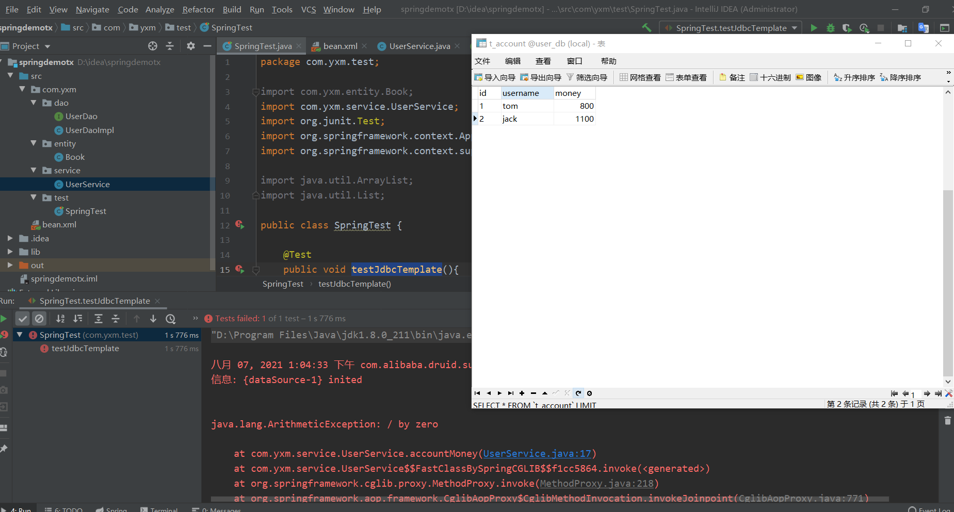Click 导入向导 import wizard in Navicat
The height and width of the screenshot is (512, 954).
pos(495,77)
